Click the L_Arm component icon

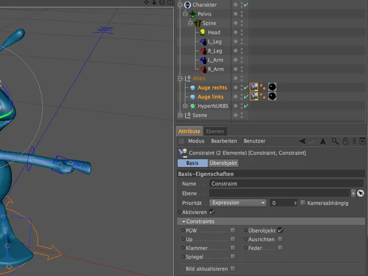203,60
